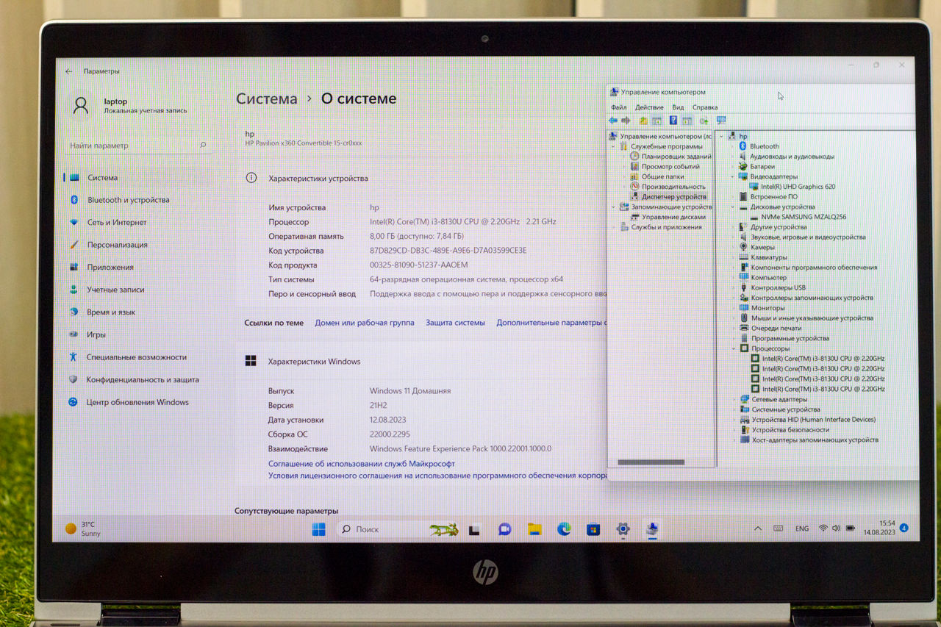Image resolution: width=941 pixels, height=627 pixels.
Task: Click back arrow in Settings window
Action: point(69,71)
